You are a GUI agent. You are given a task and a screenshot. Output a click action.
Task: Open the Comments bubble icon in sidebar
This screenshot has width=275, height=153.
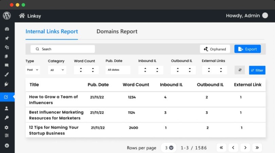pyautogui.click(x=7, y=65)
